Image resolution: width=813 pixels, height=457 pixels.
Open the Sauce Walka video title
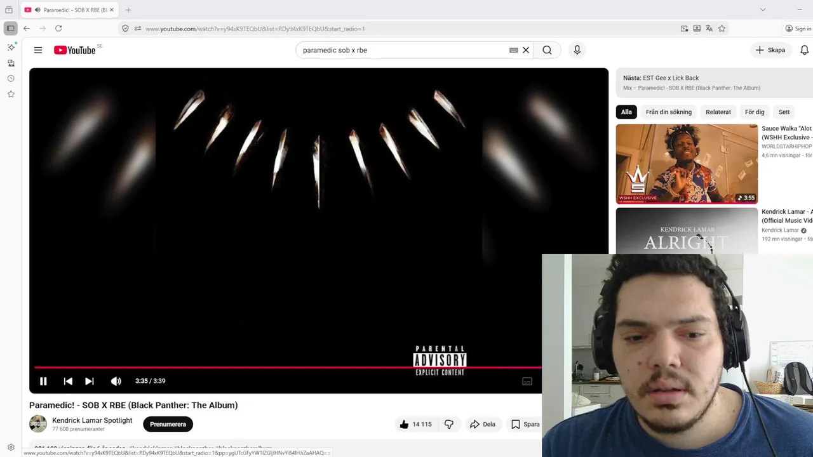click(x=787, y=133)
